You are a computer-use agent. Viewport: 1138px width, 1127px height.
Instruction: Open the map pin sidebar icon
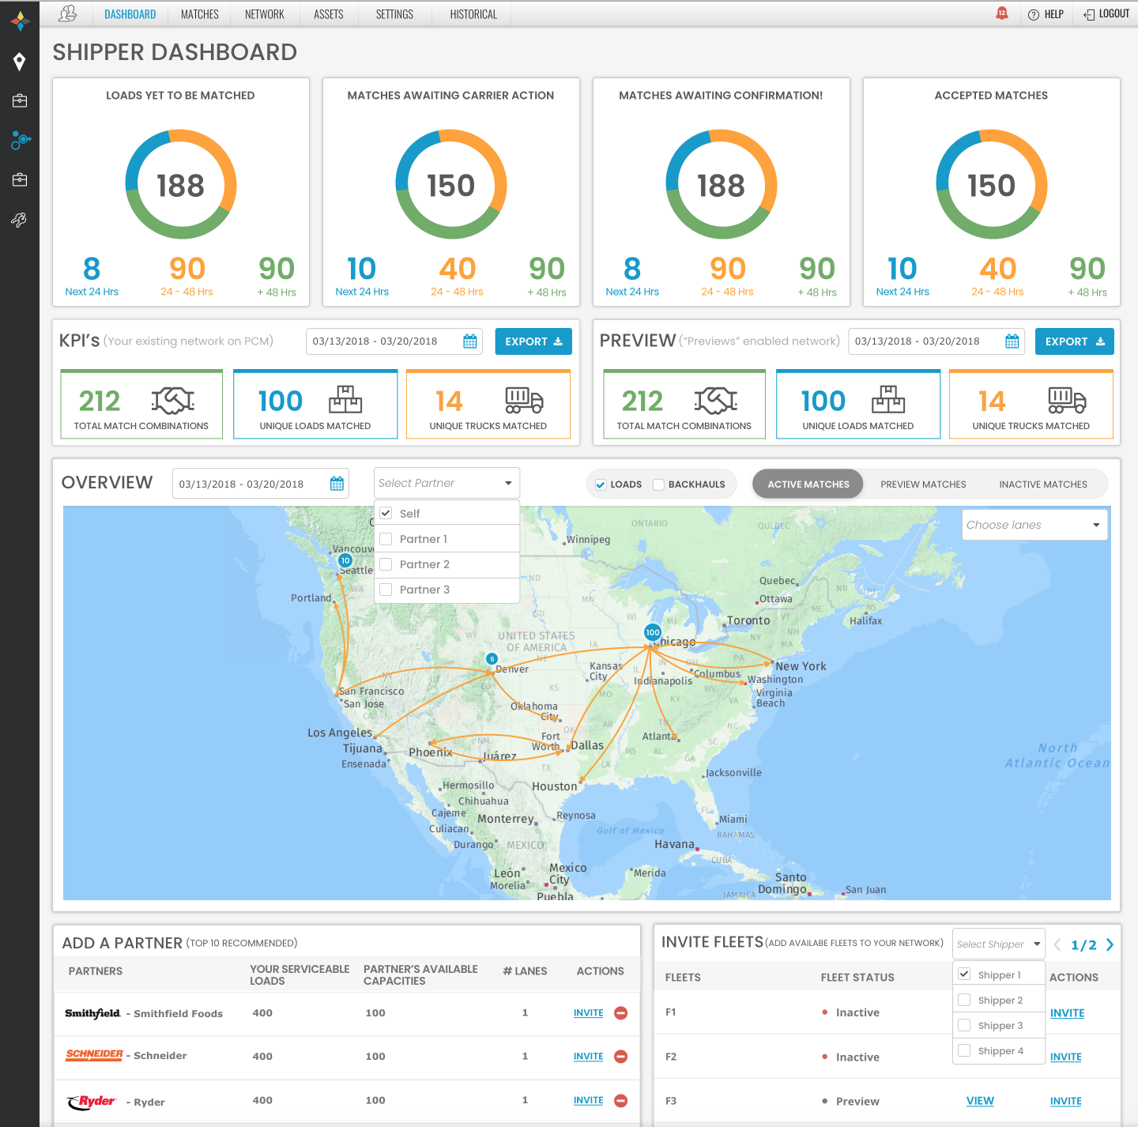coord(20,62)
